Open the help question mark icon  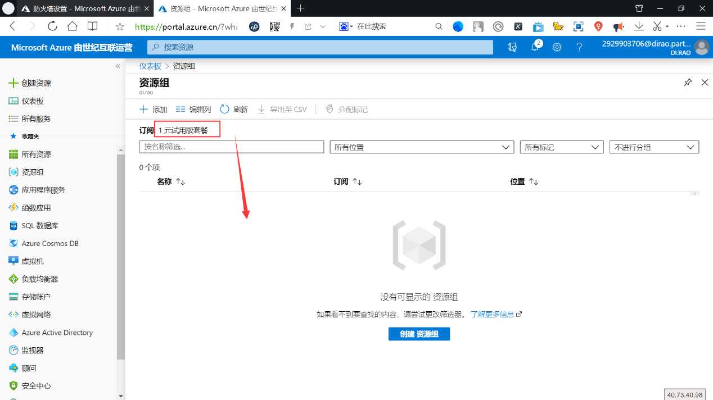pos(579,47)
